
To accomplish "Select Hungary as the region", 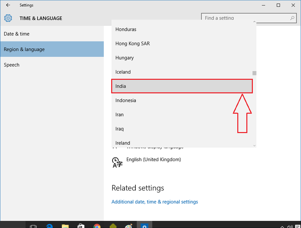I will [182, 58].
